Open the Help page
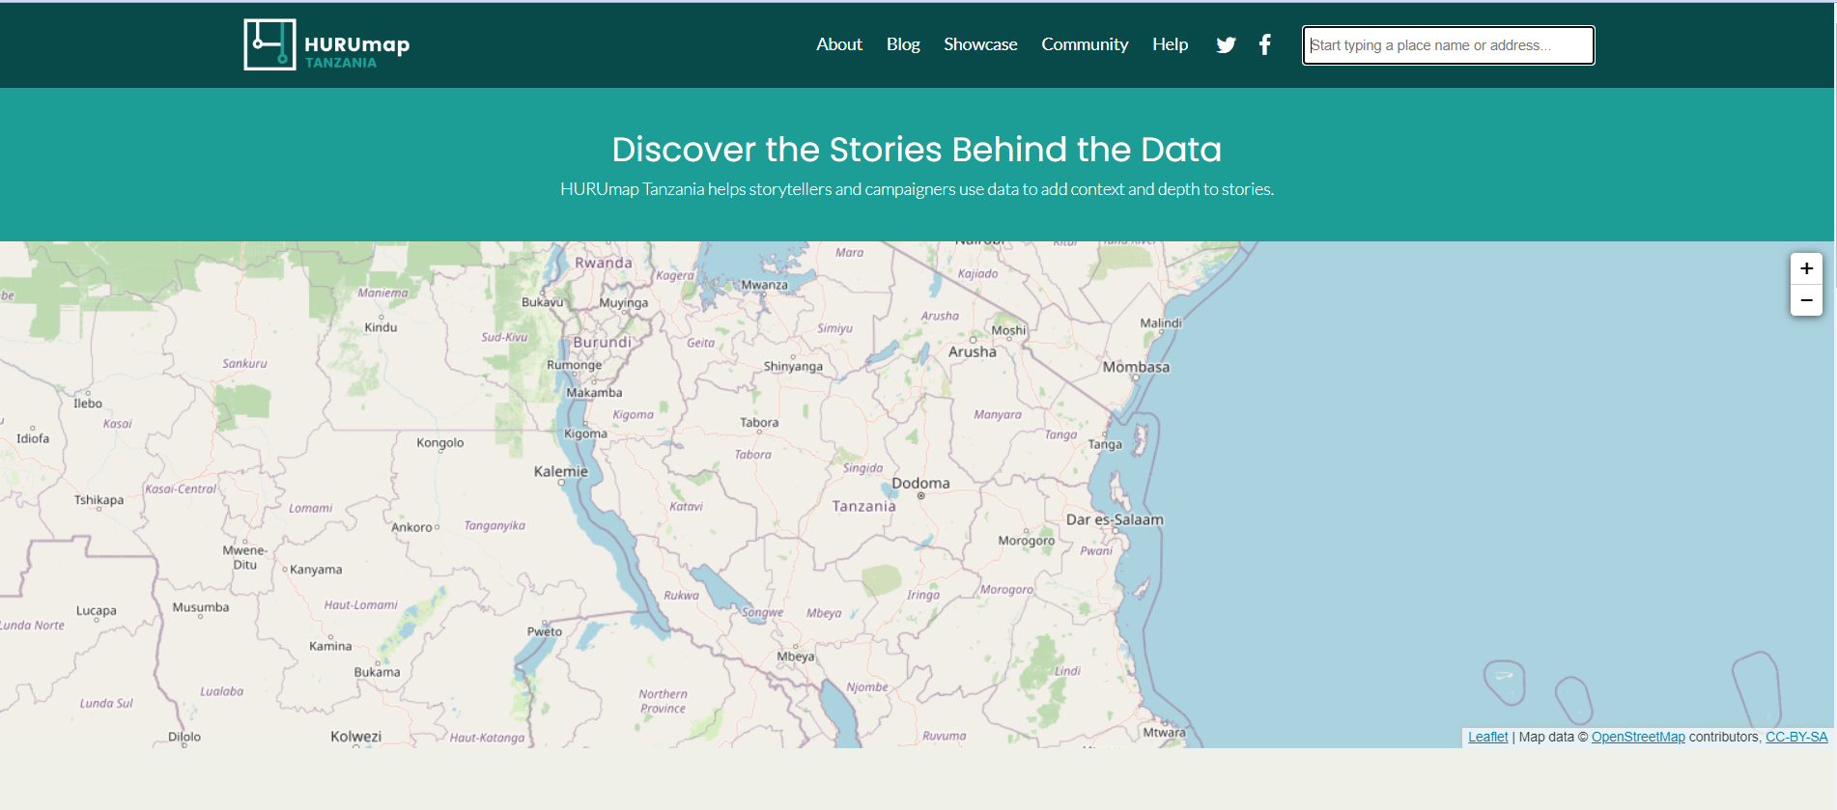The width and height of the screenshot is (1837, 810). pyautogui.click(x=1169, y=44)
